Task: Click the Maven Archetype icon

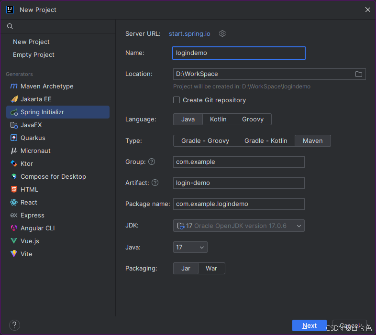Action: point(14,86)
